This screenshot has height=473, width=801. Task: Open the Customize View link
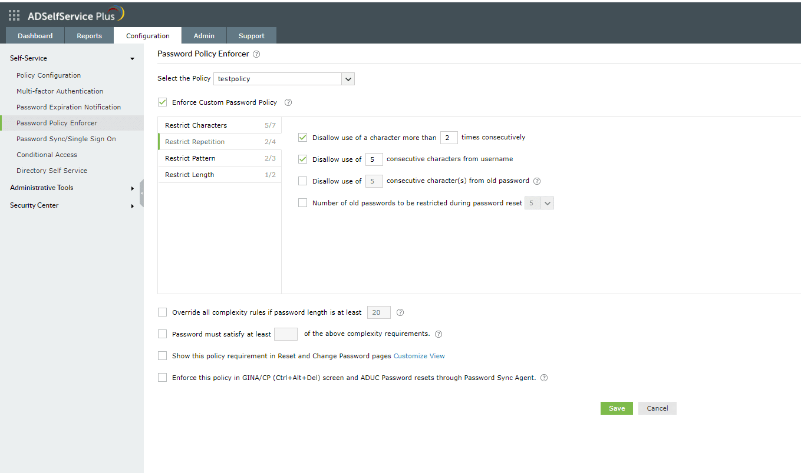click(419, 356)
